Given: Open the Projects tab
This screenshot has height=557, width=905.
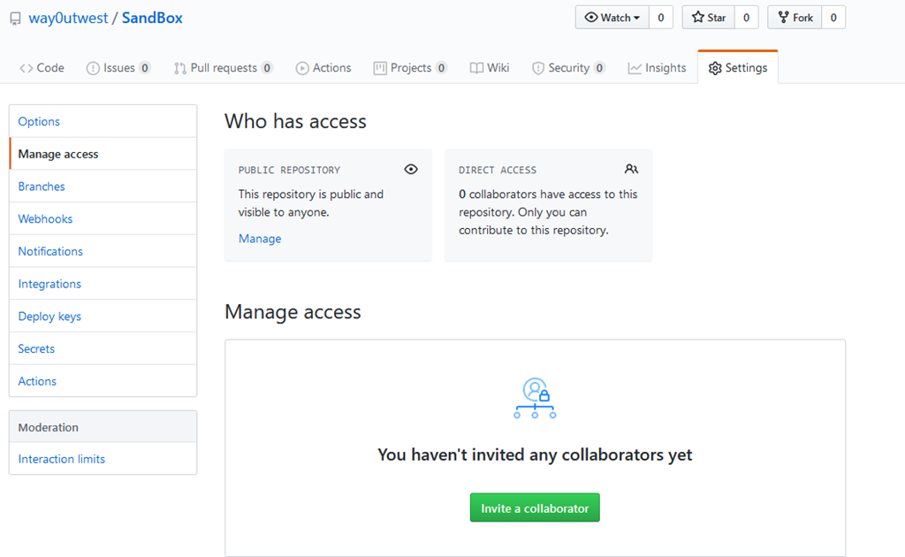Looking at the screenshot, I should click(410, 68).
